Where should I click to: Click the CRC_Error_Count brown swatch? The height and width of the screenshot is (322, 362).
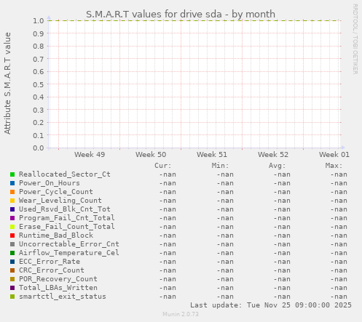pyautogui.click(x=12, y=270)
